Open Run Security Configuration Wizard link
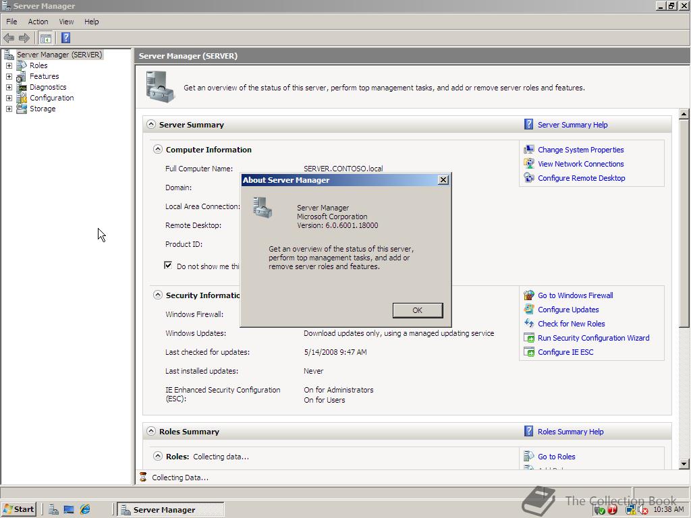This screenshot has width=691, height=518. coord(594,338)
